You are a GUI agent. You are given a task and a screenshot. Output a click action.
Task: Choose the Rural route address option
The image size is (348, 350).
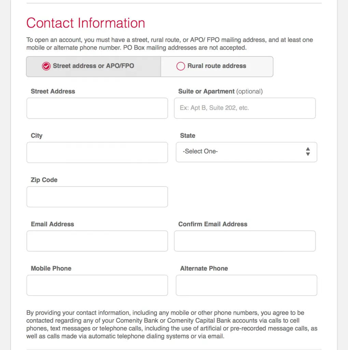(181, 66)
